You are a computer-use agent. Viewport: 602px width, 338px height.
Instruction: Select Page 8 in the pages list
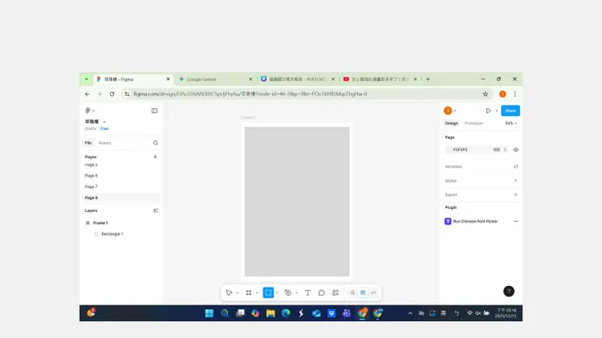pyautogui.click(x=121, y=197)
